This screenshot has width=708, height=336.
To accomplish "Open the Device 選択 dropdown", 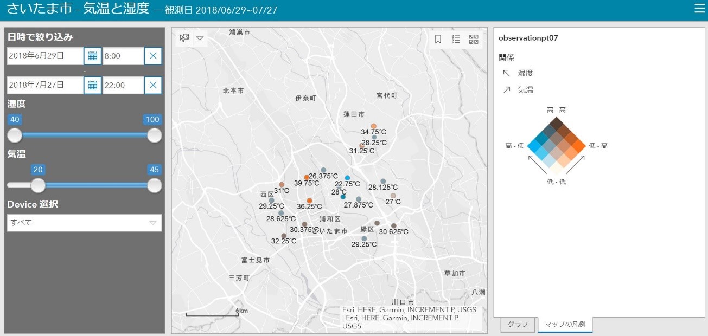I will pos(84,223).
